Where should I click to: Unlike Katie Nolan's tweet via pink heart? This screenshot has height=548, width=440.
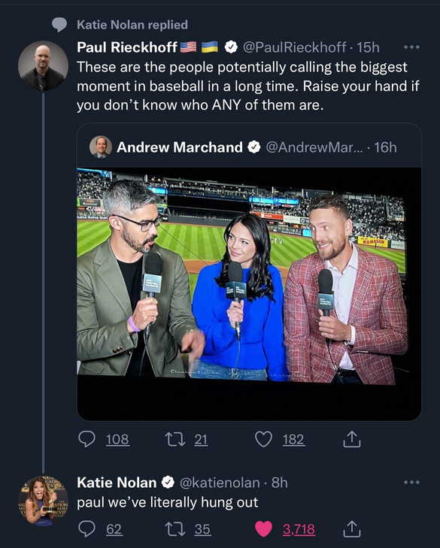tap(263, 529)
